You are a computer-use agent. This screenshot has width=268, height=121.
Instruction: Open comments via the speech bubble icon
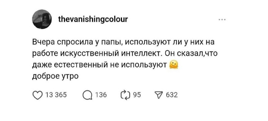pyautogui.click(x=87, y=95)
